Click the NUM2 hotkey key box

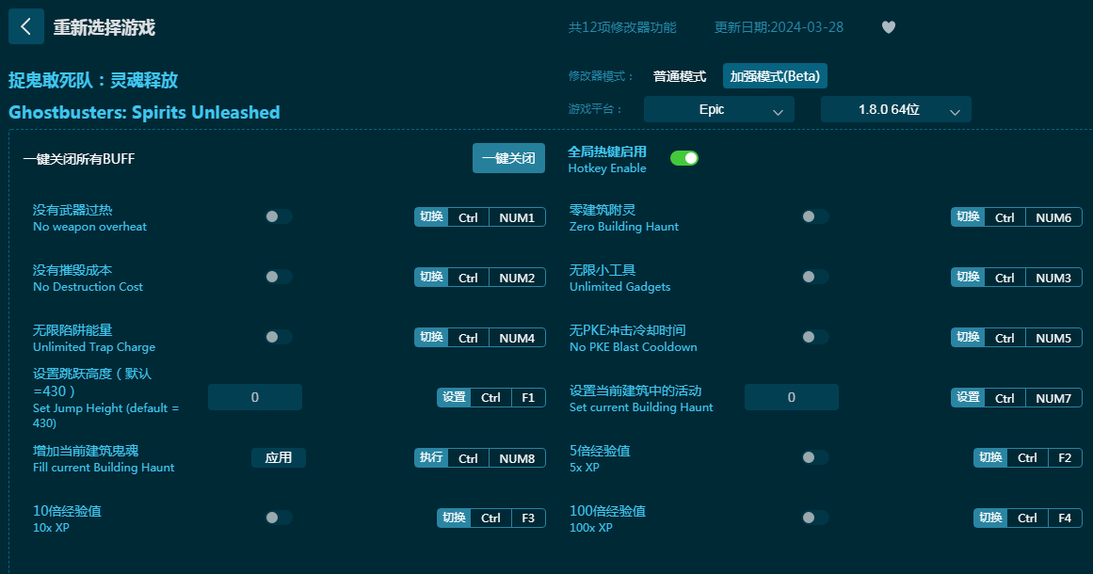(517, 278)
